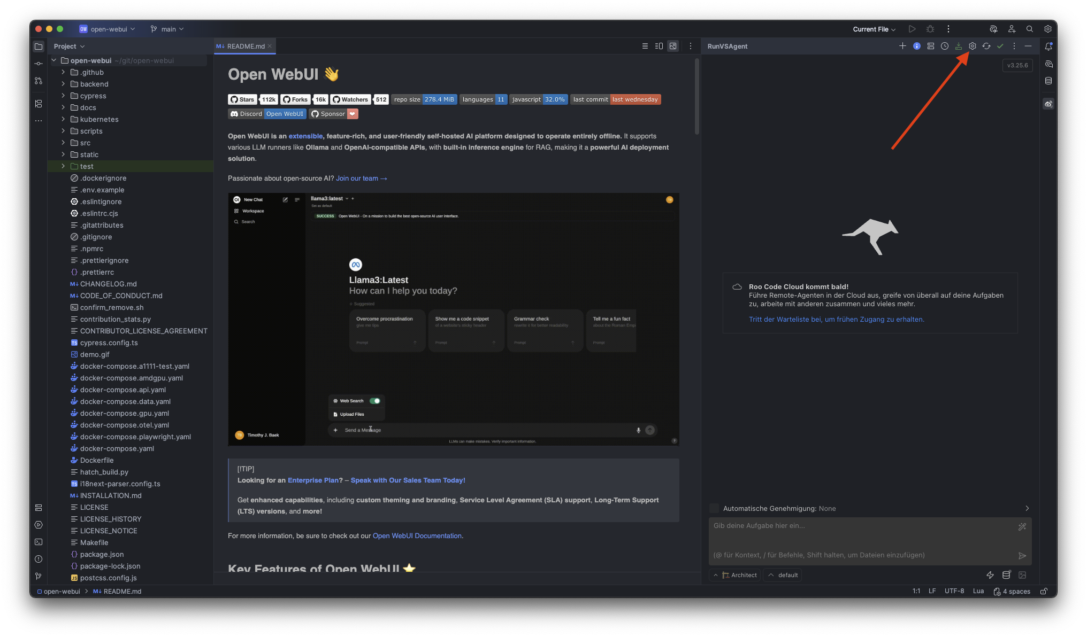Click the enhance prompt magic wand icon
This screenshot has width=1087, height=637.
click(1022, 526)
